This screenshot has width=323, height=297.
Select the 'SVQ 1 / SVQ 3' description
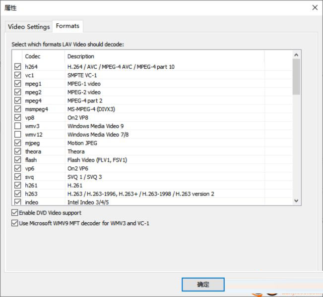(84, 177)
